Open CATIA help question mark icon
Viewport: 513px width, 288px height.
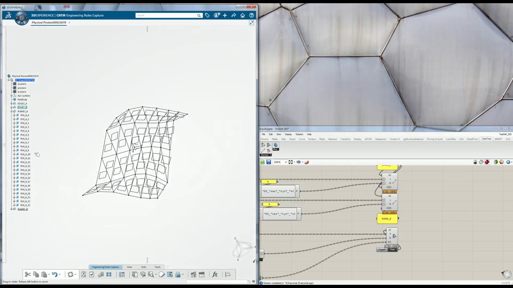click(252, 15)
